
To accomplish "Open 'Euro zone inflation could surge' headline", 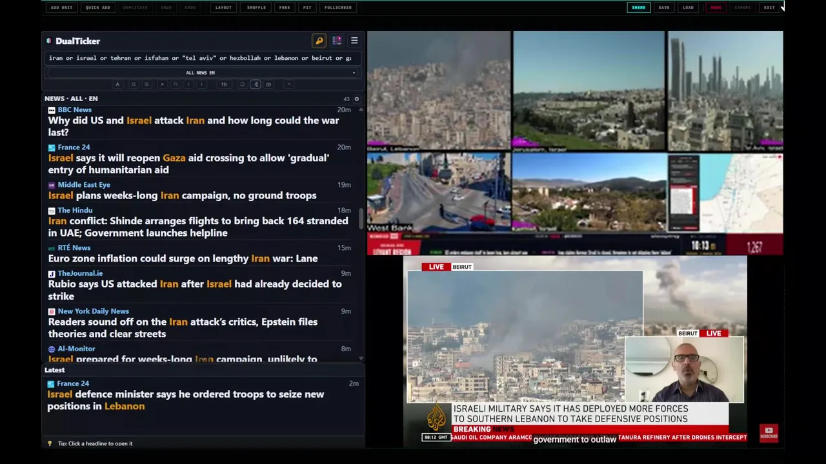I will 183,258.
